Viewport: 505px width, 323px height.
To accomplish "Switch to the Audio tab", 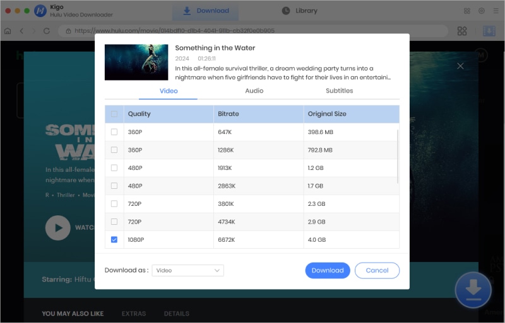I will tap(254, 91).
